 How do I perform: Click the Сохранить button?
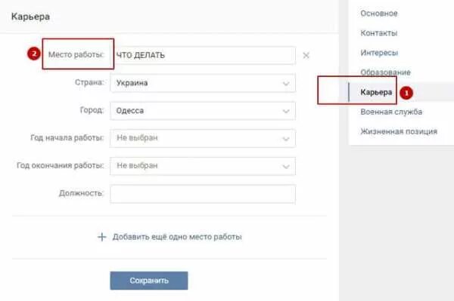click(149, 281)
